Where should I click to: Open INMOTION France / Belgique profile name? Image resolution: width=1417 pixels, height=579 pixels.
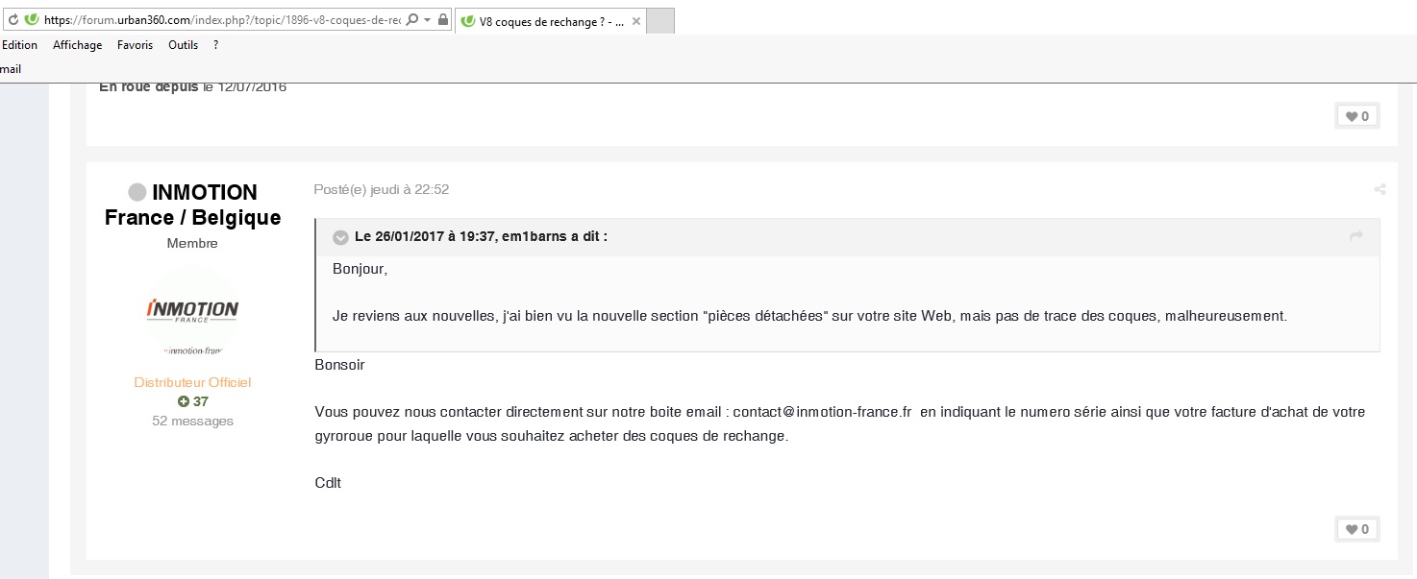192,205
